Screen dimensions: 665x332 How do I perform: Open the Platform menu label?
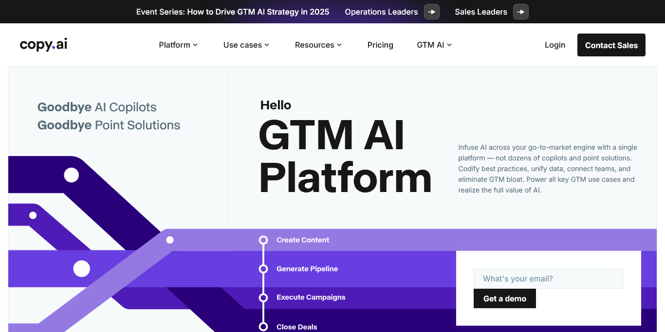coord(174,45)
